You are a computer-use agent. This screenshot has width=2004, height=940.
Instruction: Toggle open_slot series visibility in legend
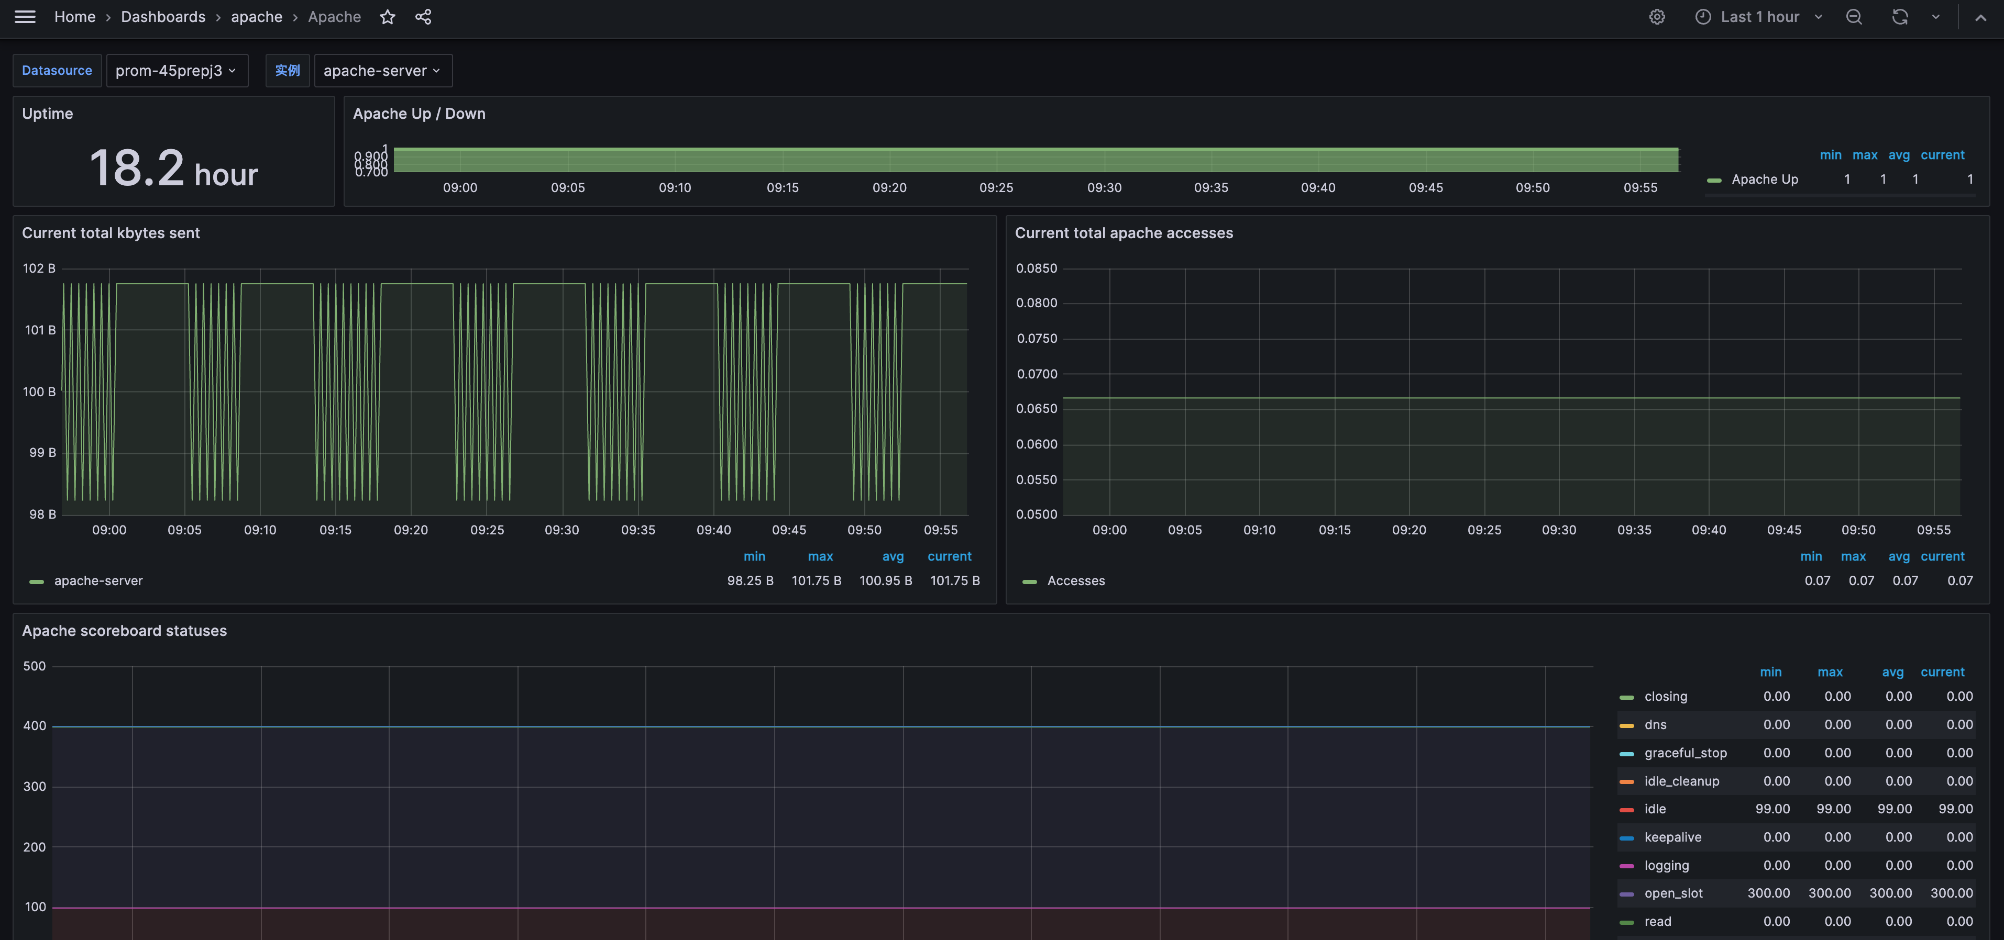(x=1672, y=893)
